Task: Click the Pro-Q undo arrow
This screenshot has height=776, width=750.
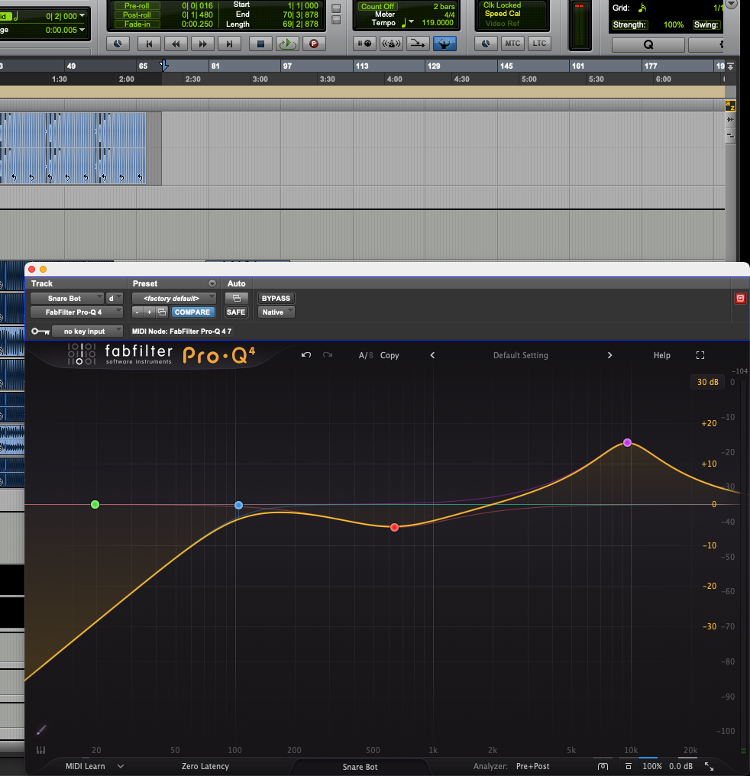Action: point(306,355)
